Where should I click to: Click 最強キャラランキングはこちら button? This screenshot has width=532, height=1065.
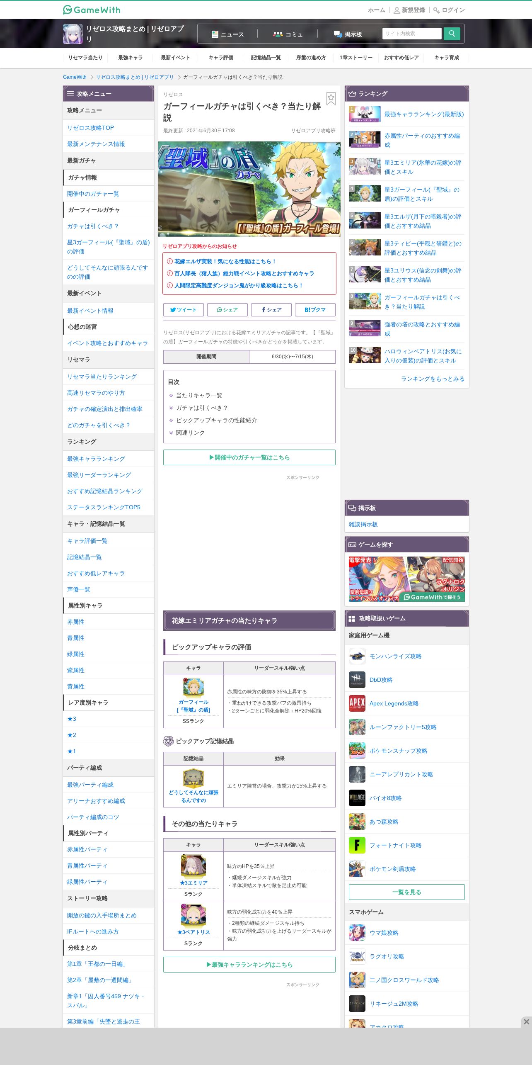tap(249, 965)
